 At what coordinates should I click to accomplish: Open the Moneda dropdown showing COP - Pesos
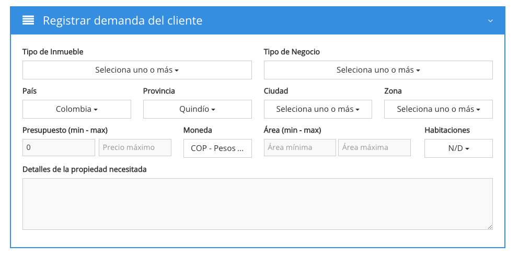[x=217, y=148]
